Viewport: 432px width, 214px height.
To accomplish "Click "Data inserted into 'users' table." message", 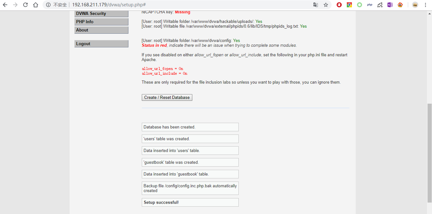I will (190, 150).
